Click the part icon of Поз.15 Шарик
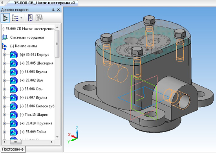This screenshot has height=153, width=216. [14, 115]
